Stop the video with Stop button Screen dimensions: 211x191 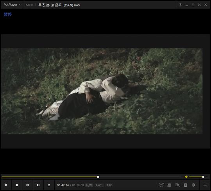17,185
